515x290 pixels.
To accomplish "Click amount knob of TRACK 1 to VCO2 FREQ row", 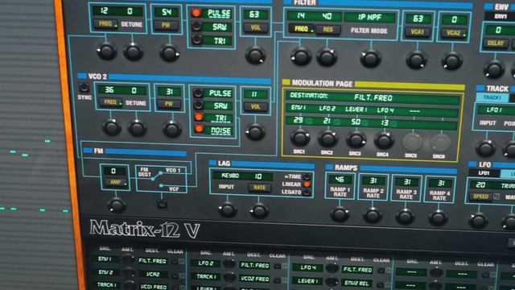I will 229,277.
